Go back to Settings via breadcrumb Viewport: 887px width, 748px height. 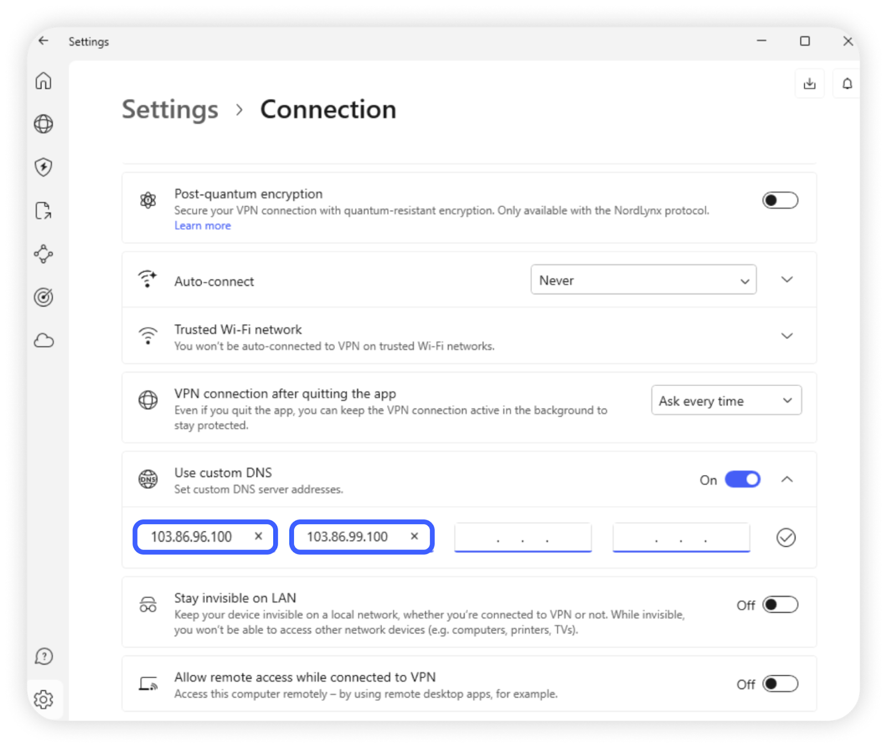point(170,109)
